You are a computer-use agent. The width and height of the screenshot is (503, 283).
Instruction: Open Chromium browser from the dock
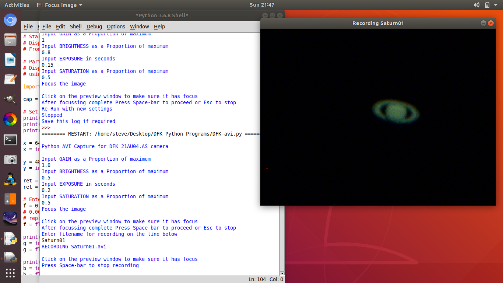pos(10,20)
